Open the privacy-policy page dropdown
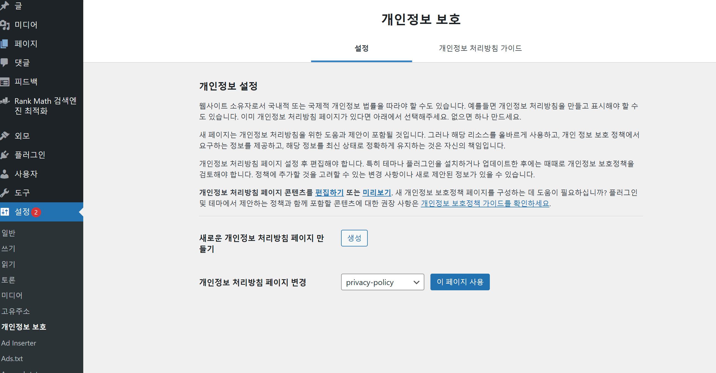Viewport: 716px width, 373px height. [382, 282]
